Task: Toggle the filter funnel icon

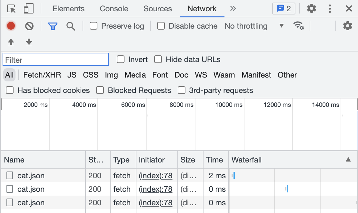Action: pyautogui.click(x=53, y=26)
